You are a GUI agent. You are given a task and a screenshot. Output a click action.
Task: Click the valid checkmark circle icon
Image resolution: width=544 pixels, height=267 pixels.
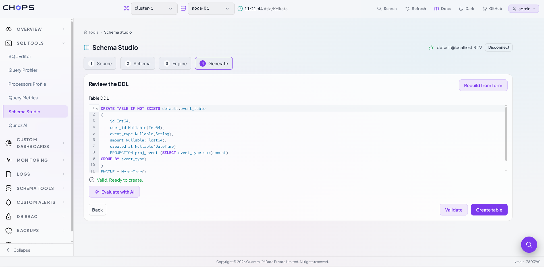92,180
